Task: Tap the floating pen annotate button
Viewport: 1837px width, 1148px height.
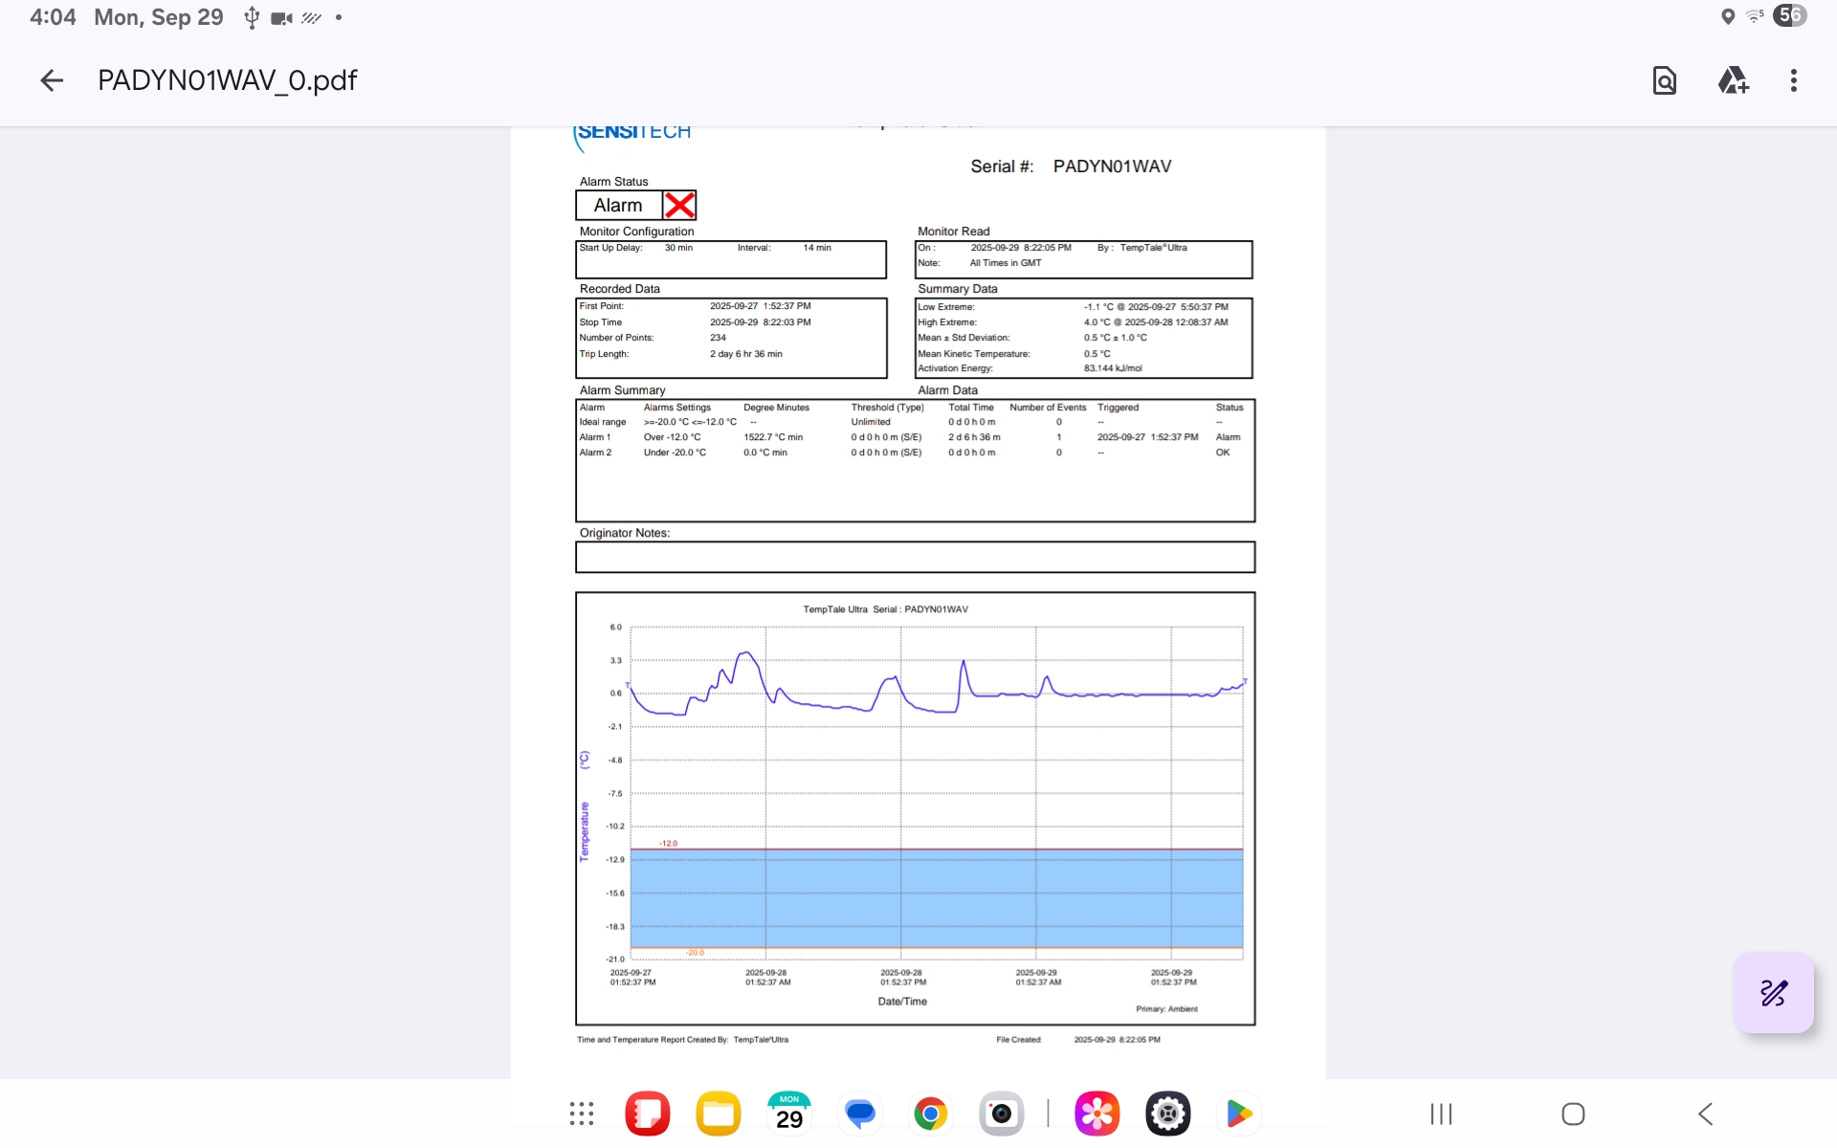Action: [1773, 993]
